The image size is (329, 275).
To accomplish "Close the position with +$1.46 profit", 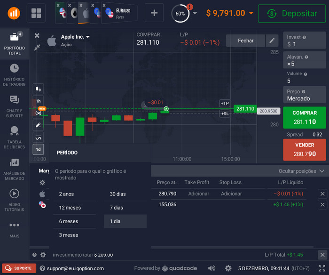I will pyautogui.click(x=322, y=204).
